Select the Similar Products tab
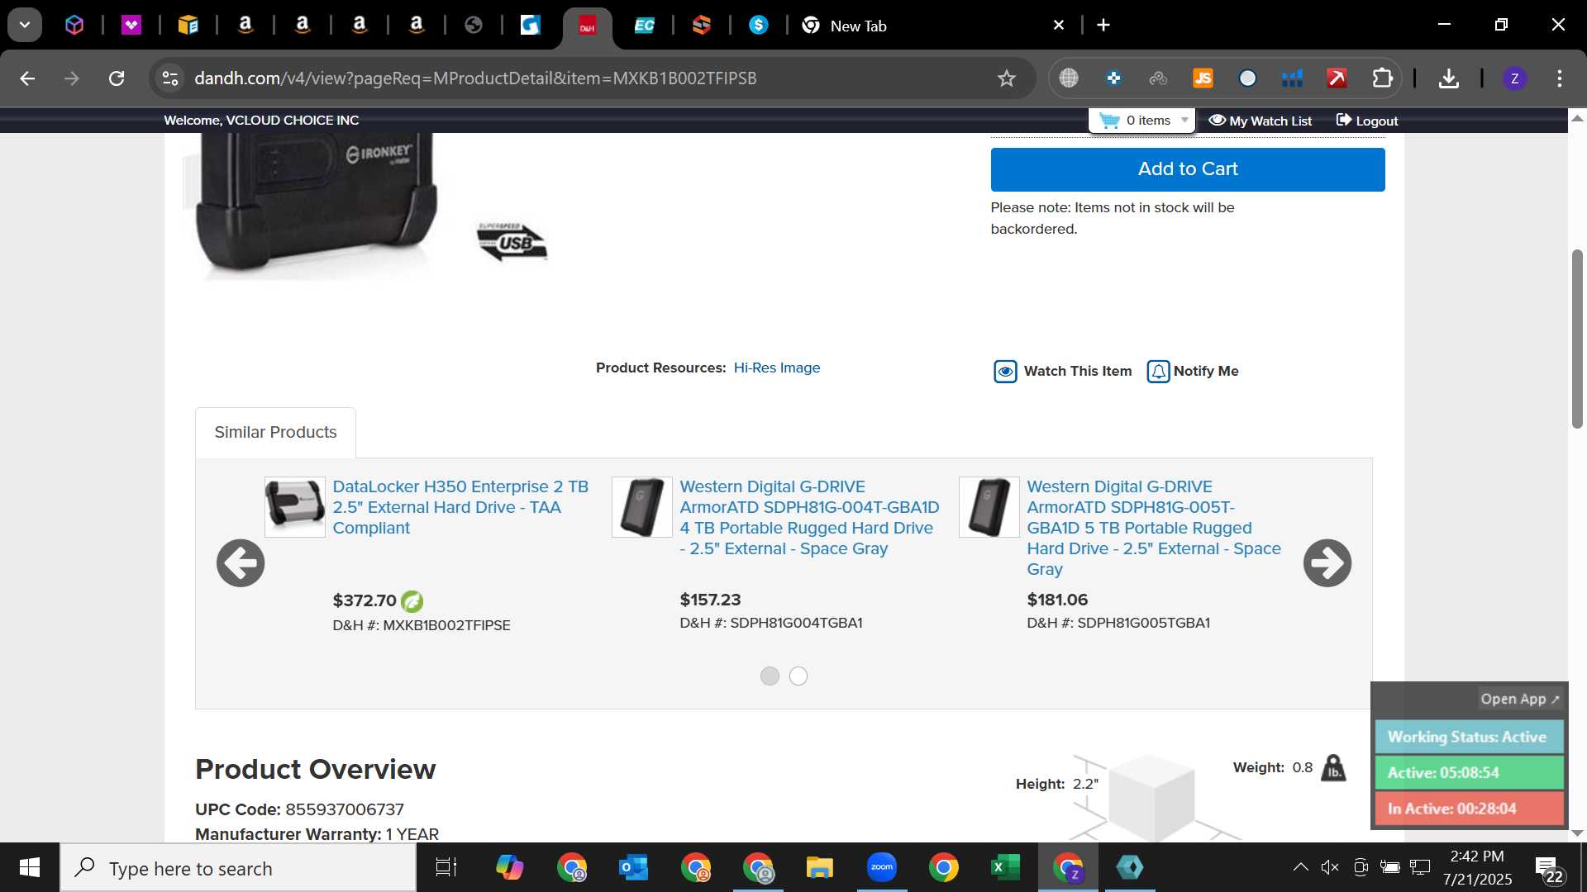 pyautogui.click(x=275, y=432)
